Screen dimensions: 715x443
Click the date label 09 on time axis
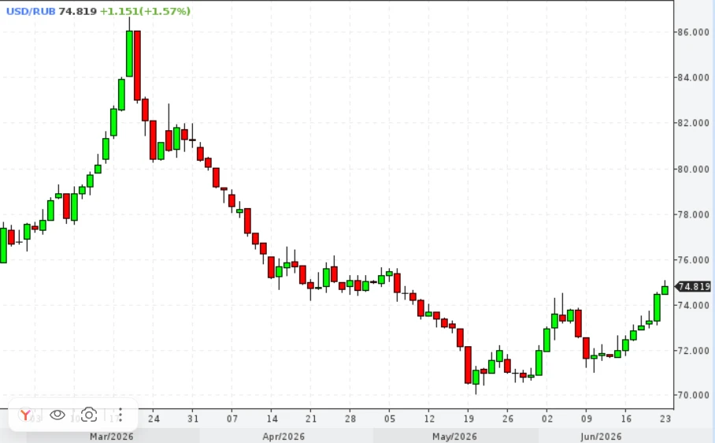tap(587, 419)
